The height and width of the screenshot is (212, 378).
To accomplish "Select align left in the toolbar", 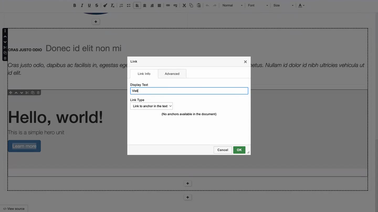I will pyautogui.click(x=137, y=5).
